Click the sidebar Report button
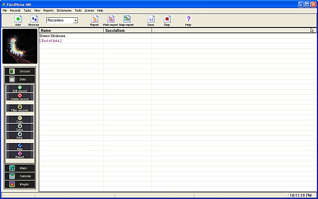The width and height of the screenshot is (318, 199). pos(20,155)
